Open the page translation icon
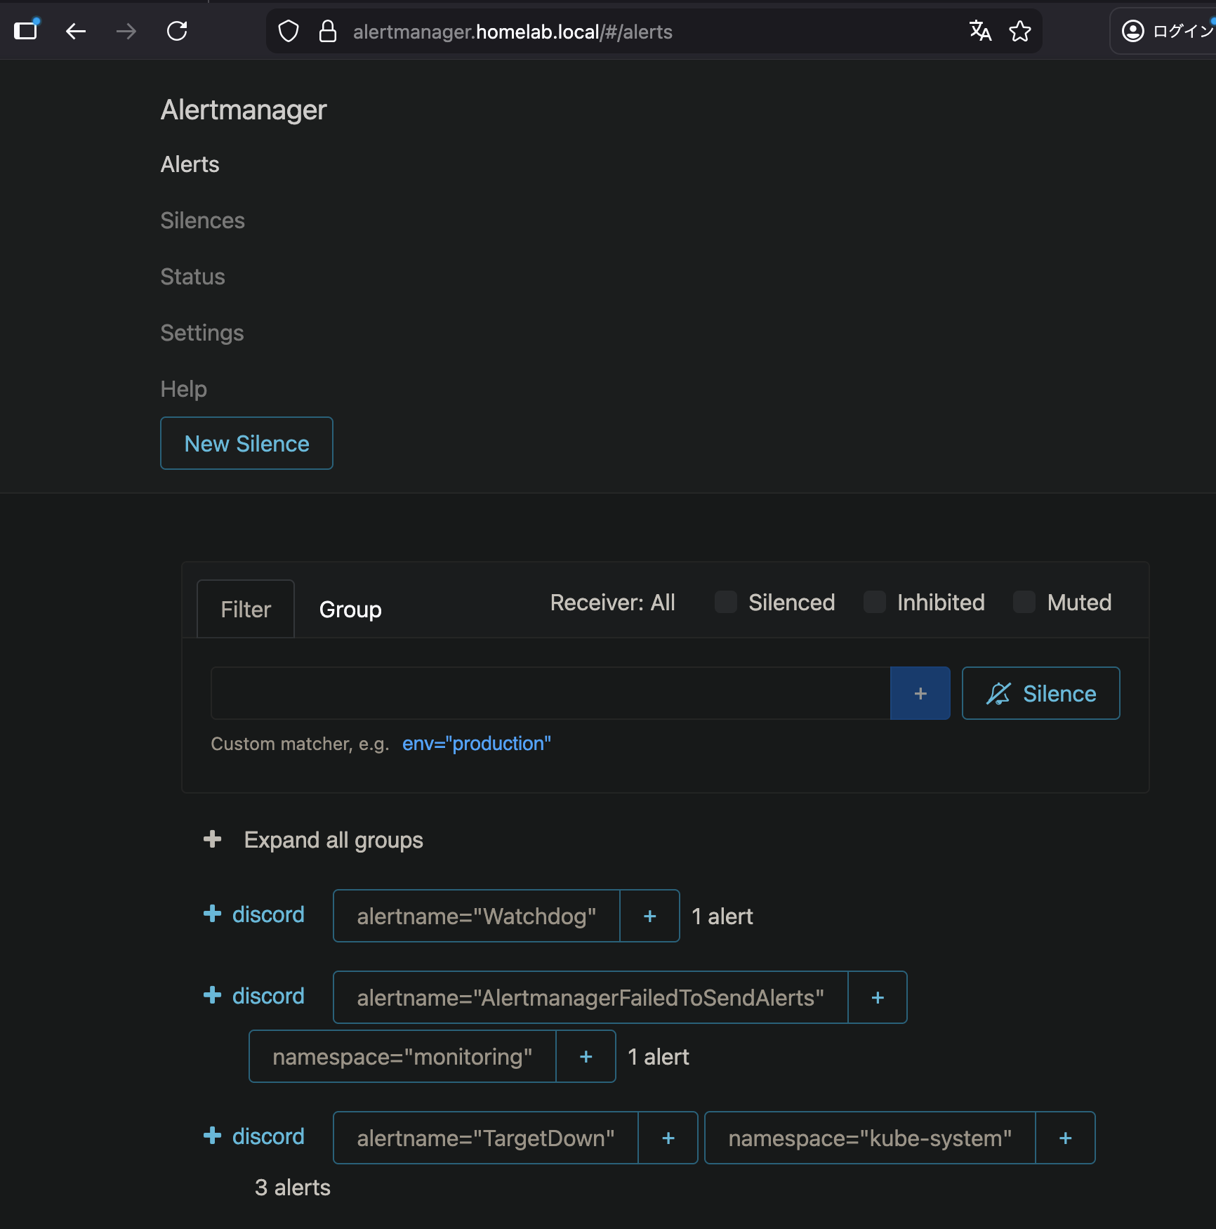The height and width of the screenshot is (1229, 1216). coord(980,31)
